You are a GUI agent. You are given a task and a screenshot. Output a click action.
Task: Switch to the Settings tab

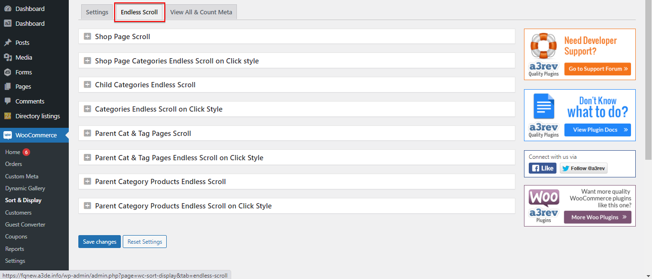(x=97, y=12)
